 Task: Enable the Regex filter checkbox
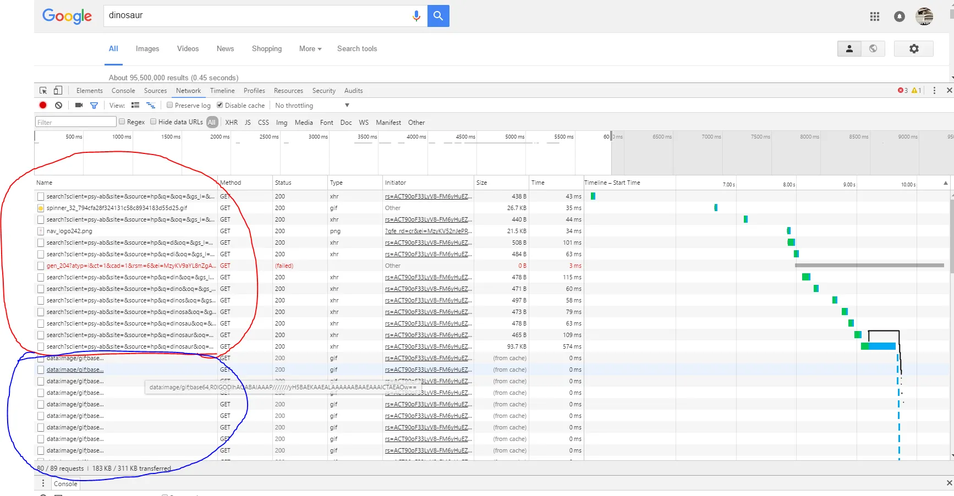(x=122, y=122)
